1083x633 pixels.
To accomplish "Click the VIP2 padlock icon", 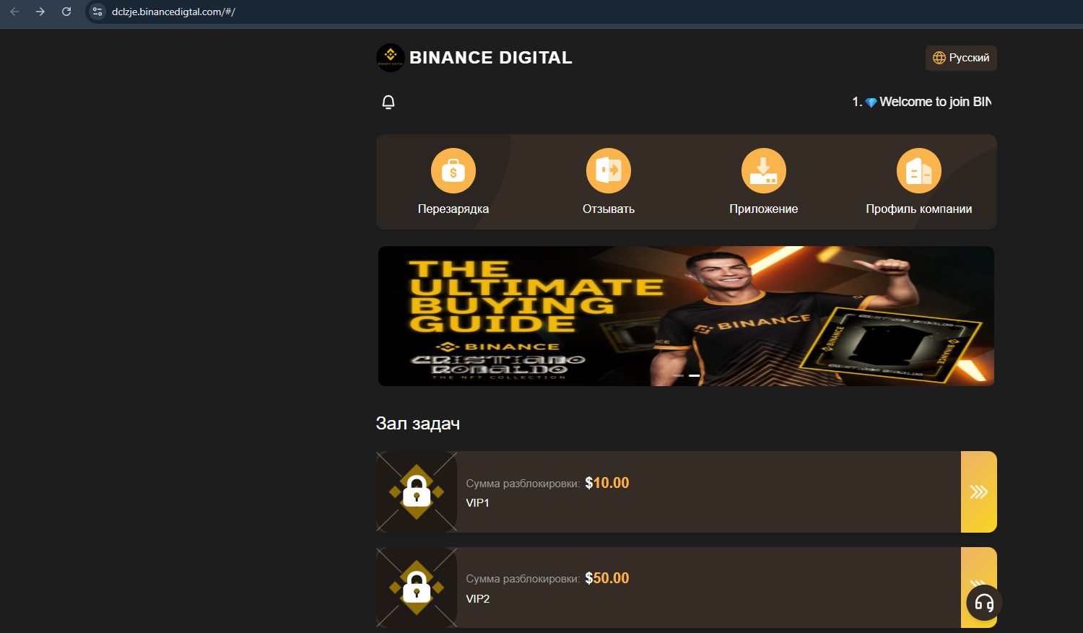I will click(417, 588).
